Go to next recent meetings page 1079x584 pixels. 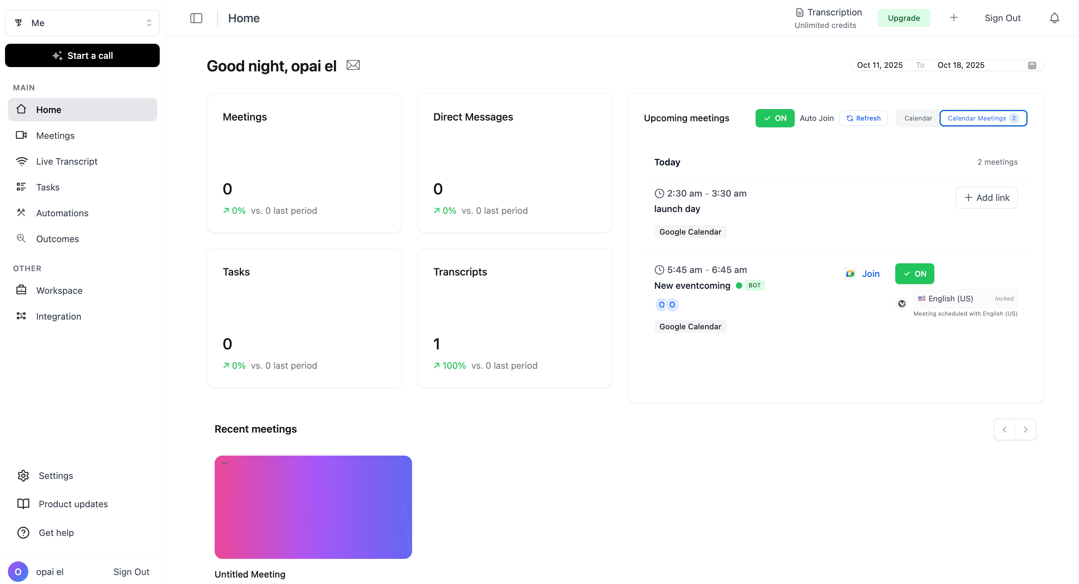(x=1025, y=429)
